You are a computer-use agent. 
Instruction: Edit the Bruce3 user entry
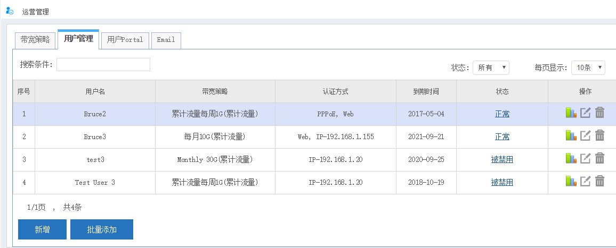tap(585, 136)
